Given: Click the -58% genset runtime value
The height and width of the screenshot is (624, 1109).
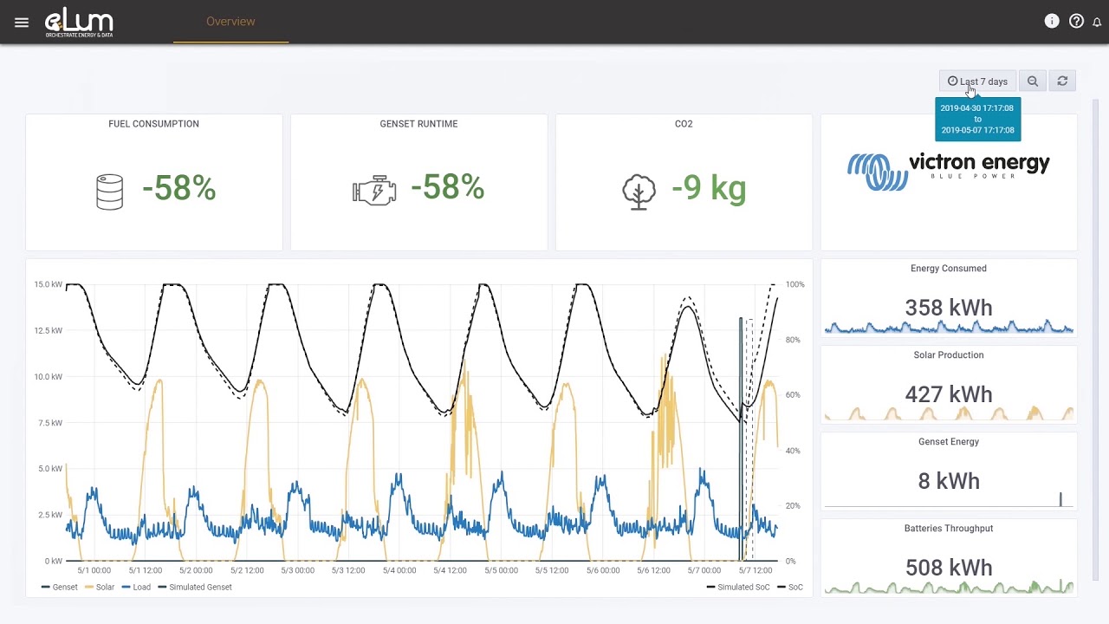Looking at the screenshot, I should point(447,187).
